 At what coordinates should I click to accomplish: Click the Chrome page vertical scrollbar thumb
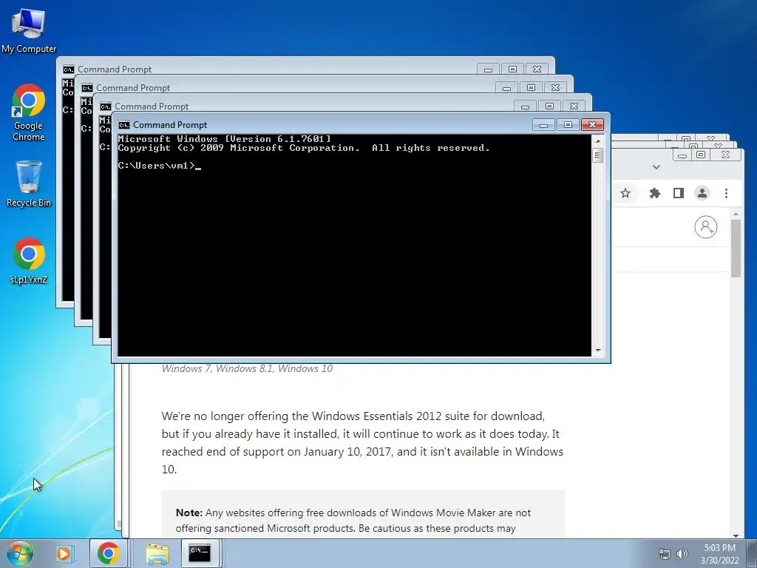[x=736, y=248]
